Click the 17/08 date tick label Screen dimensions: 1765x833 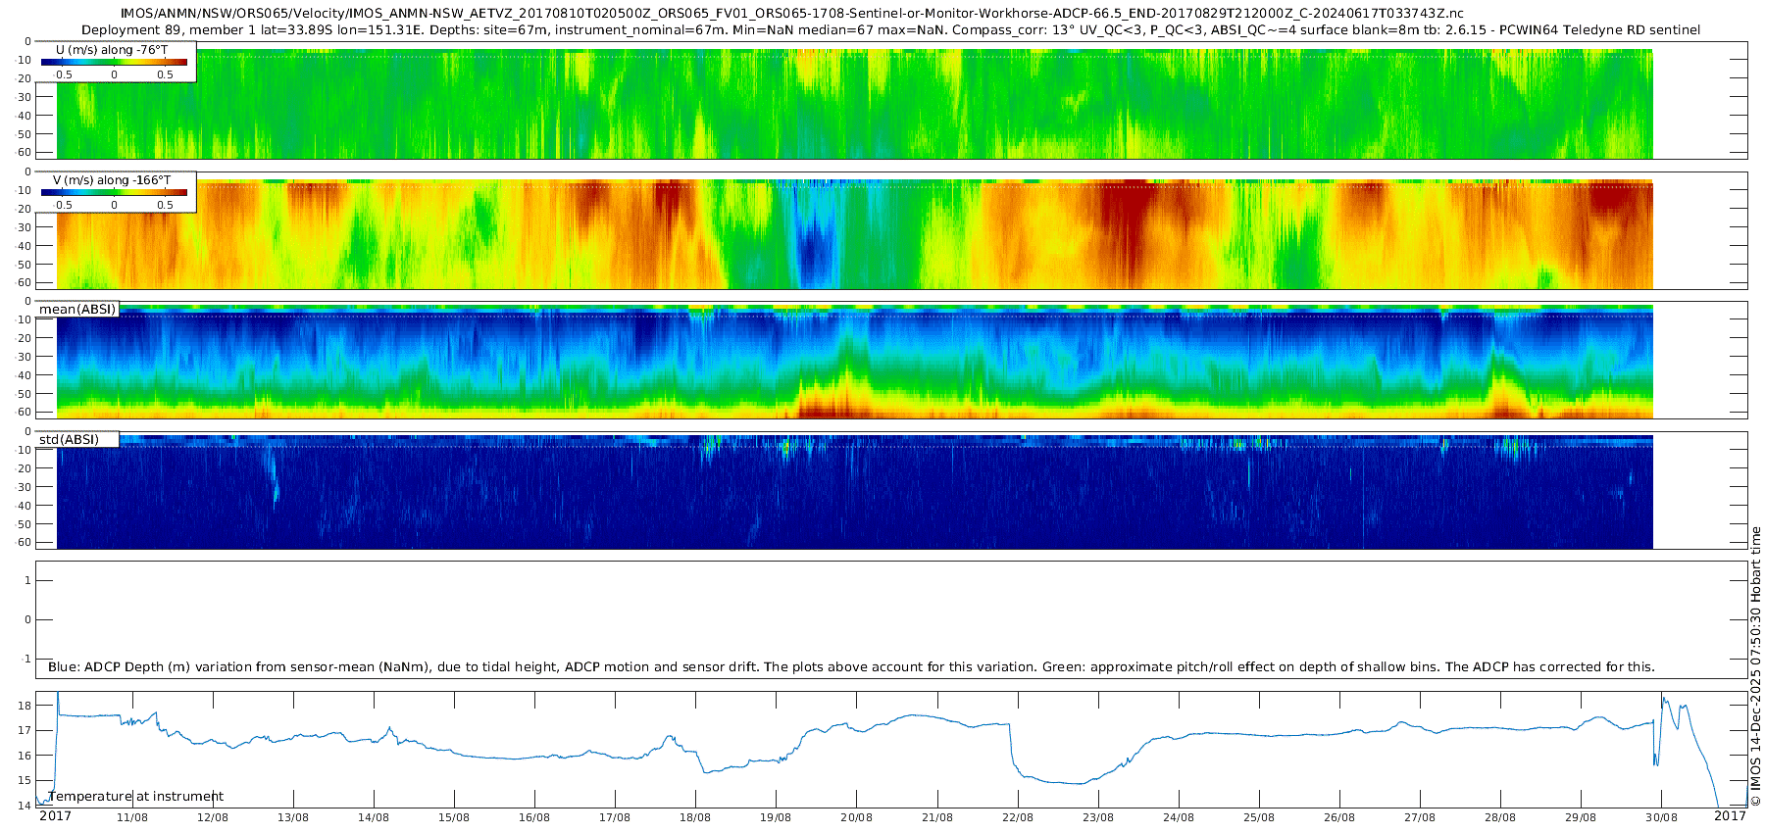pyautogui.click(x=615, y=817)
